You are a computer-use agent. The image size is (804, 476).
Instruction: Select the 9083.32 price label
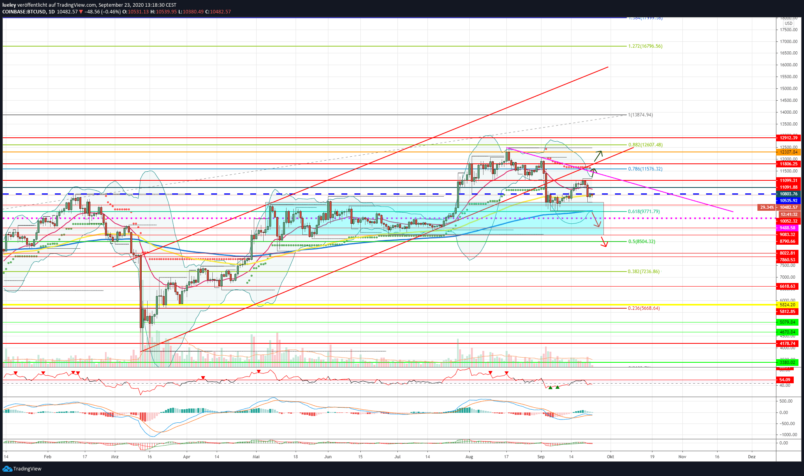tap(788, 234)
